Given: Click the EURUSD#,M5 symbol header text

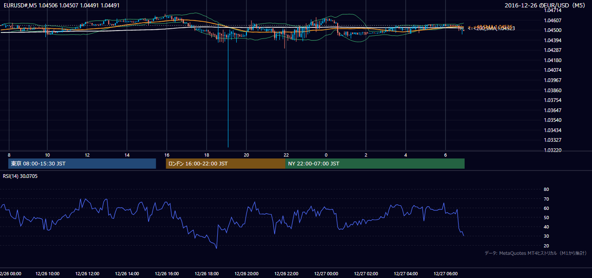Looking at the screenshot, I should point(61,5).
